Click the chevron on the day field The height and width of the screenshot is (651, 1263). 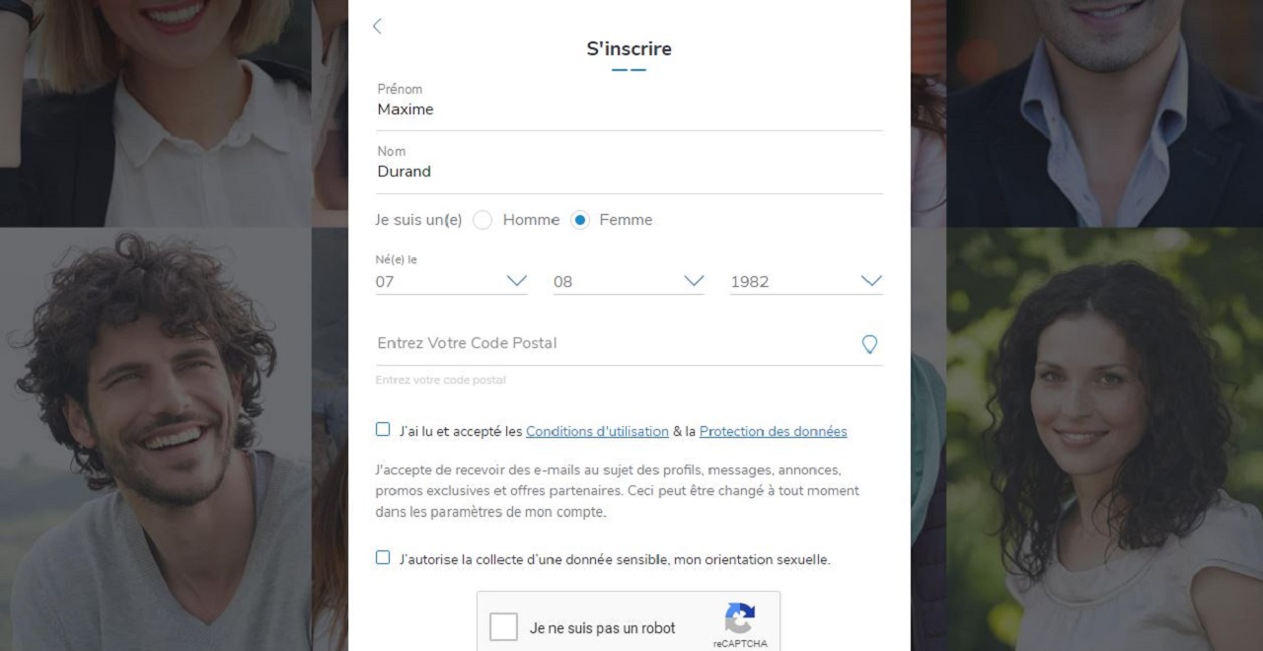[516, 281]
